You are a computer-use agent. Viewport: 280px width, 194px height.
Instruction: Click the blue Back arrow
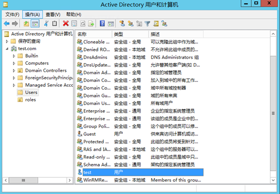(7, 24)
